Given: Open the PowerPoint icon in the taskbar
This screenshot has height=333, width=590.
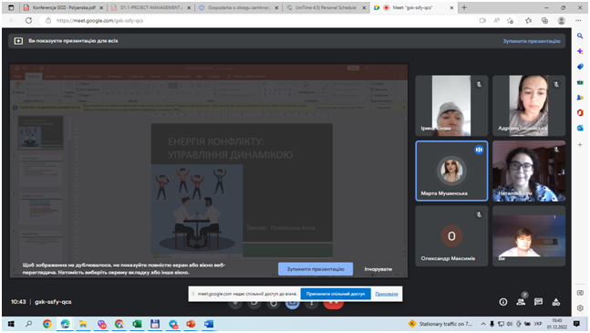Looking at the screenshot, I should coord(191,324).
